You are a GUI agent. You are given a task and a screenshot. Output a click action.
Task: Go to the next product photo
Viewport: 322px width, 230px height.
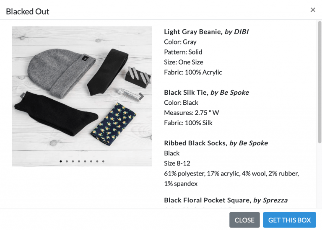point(141,96)
